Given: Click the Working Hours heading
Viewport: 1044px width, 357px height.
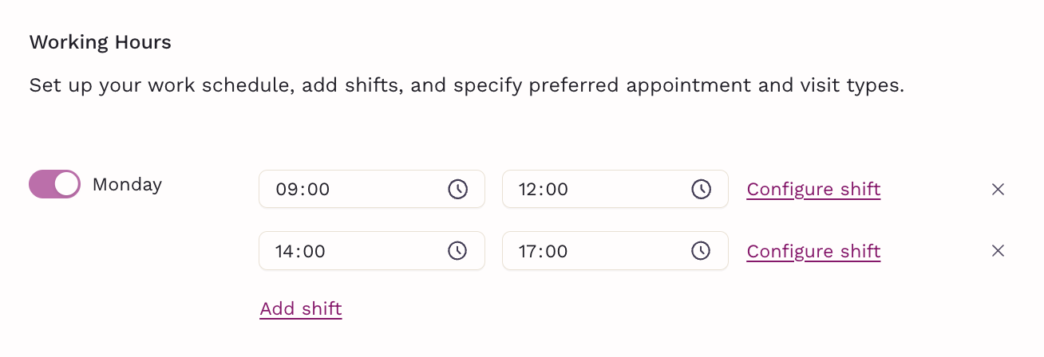Looking at the screenshot, I should [101, 42].
